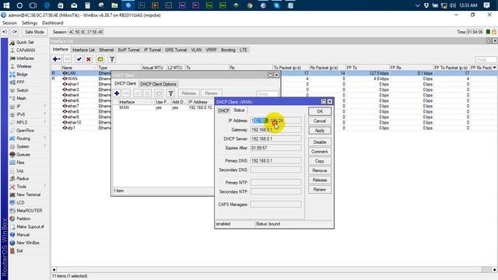The image size is (498, 280).
Task: Click Find box in Interface List
Action: (x=486, y=60)
